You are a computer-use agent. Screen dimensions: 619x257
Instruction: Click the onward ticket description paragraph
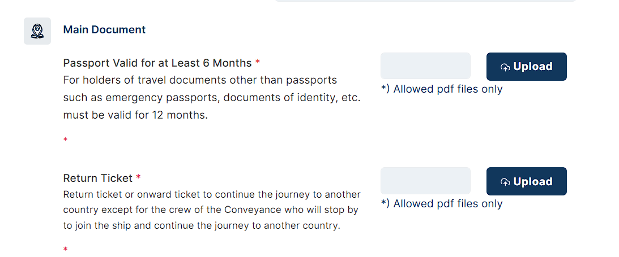[x=212, y=211]
